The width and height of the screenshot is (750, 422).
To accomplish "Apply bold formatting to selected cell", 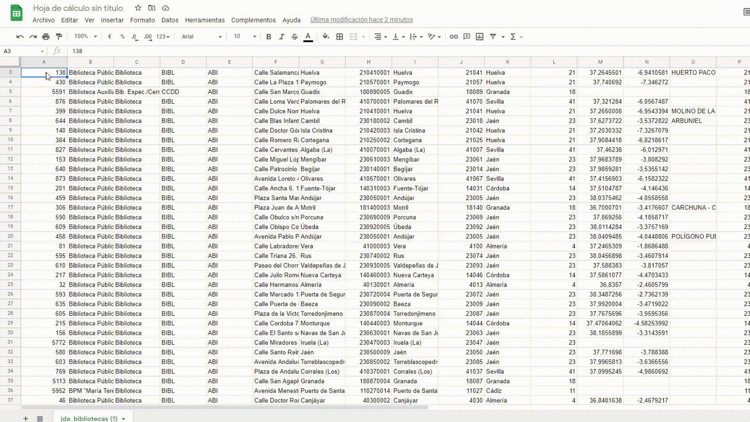I will (x=268, y=36).
